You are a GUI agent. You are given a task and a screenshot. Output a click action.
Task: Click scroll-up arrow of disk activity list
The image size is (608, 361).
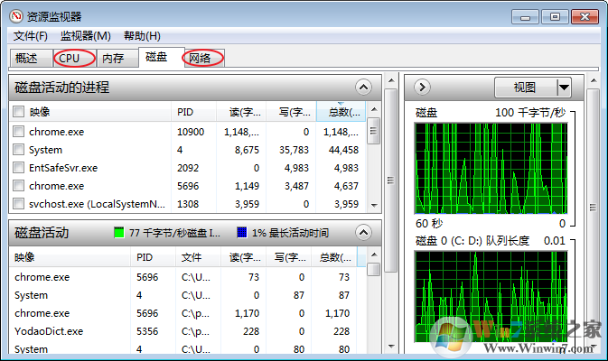pyautogui.click(x=374, y=255)
